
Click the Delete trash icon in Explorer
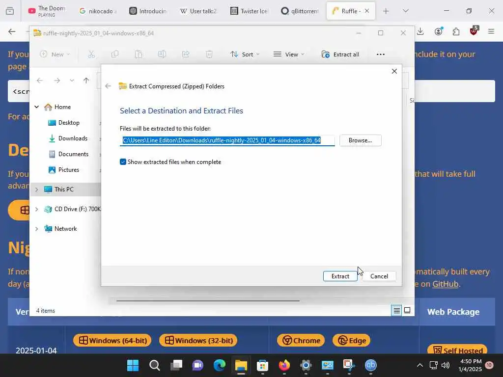[x=209, y=54]
